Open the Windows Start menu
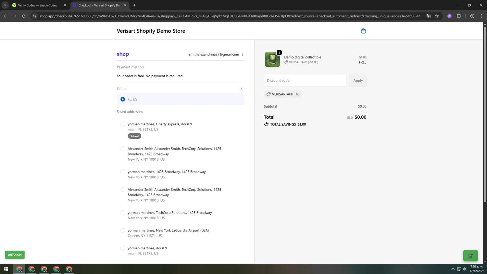 [6, 269]
